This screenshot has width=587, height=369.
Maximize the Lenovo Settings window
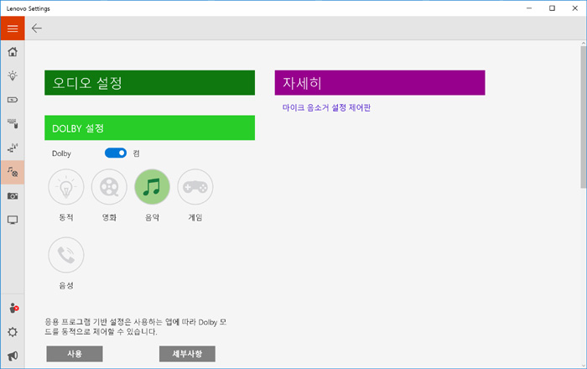552,8
